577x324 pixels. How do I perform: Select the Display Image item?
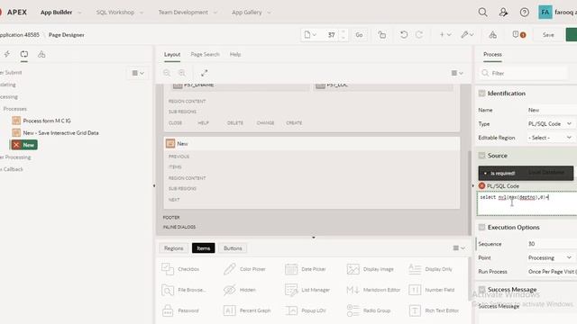[370, 269]
